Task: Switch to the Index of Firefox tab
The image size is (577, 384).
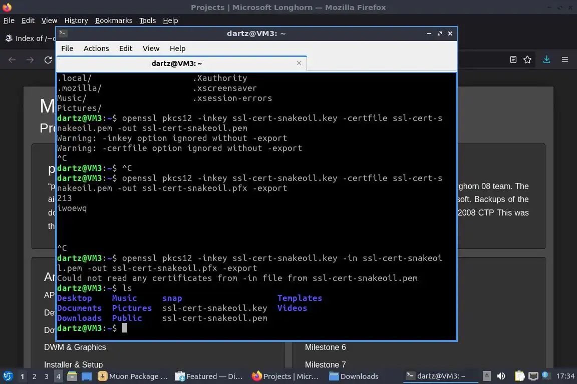Action: (30, 38)
